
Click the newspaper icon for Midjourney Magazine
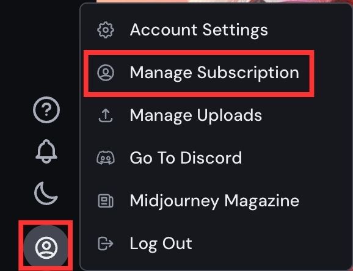(x=106, y=201)
